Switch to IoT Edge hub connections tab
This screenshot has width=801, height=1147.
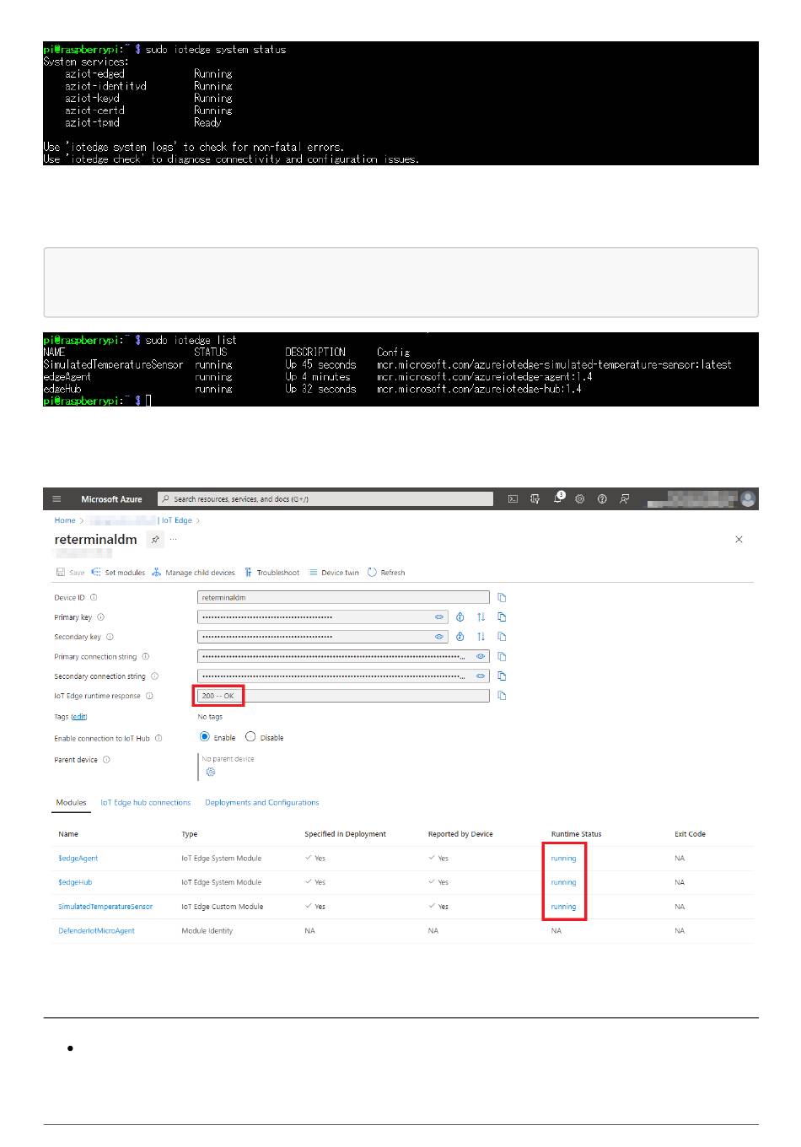[146, 803]
